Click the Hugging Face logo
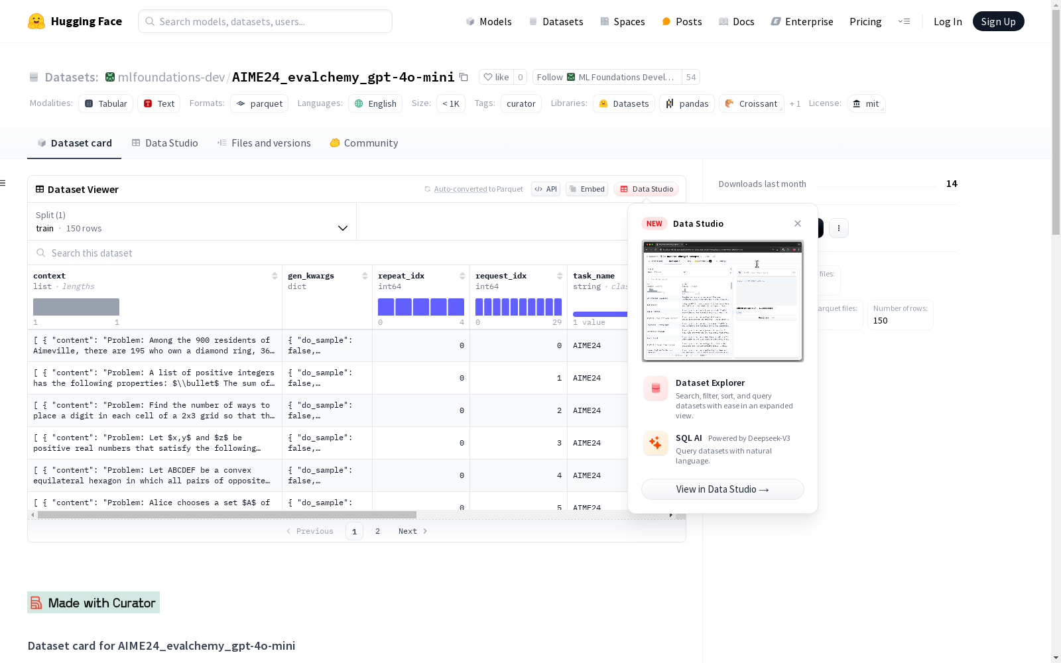This screenshot has width=1061, height=663. pos(75,21)
